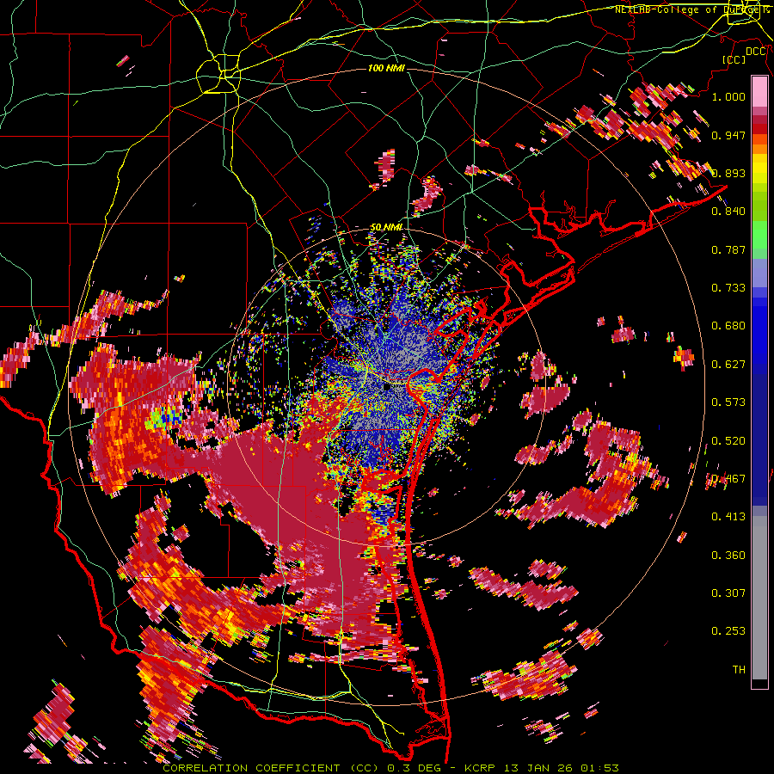Click the TH threshold label on the legend
Image resolution: width=774 pixels, height=774 pixels.
tap(739, 670)
